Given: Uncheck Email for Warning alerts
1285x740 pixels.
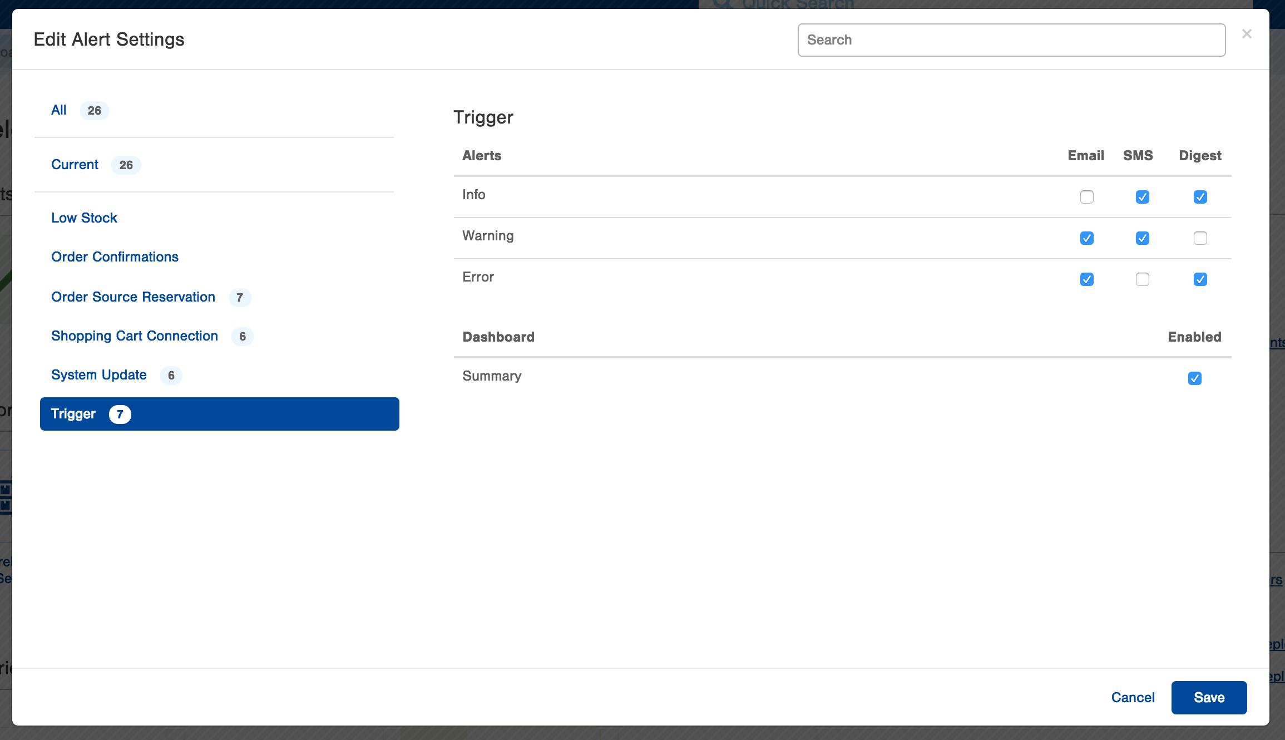Looking at the screenshot, I should [x=1086, y=238].
